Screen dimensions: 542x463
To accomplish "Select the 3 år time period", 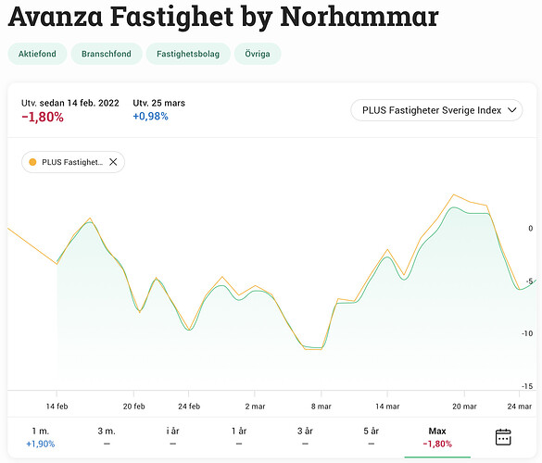I will tap(305, 437).
